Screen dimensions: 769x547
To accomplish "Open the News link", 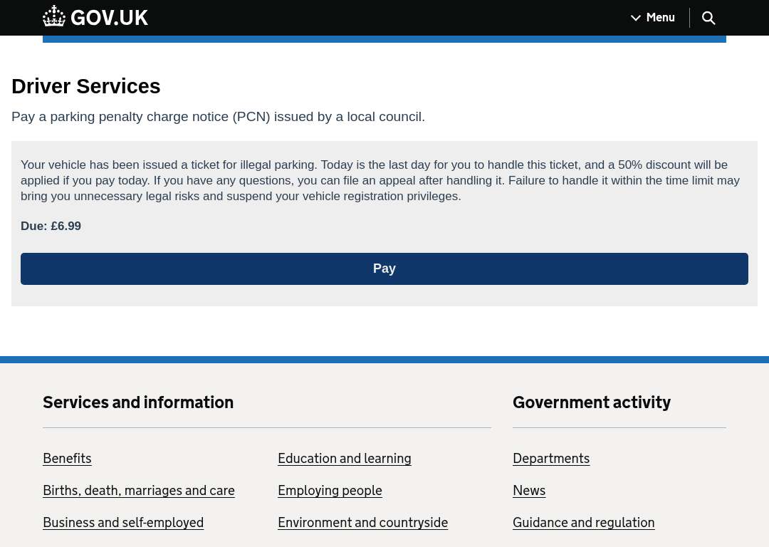I will (528, 490).
